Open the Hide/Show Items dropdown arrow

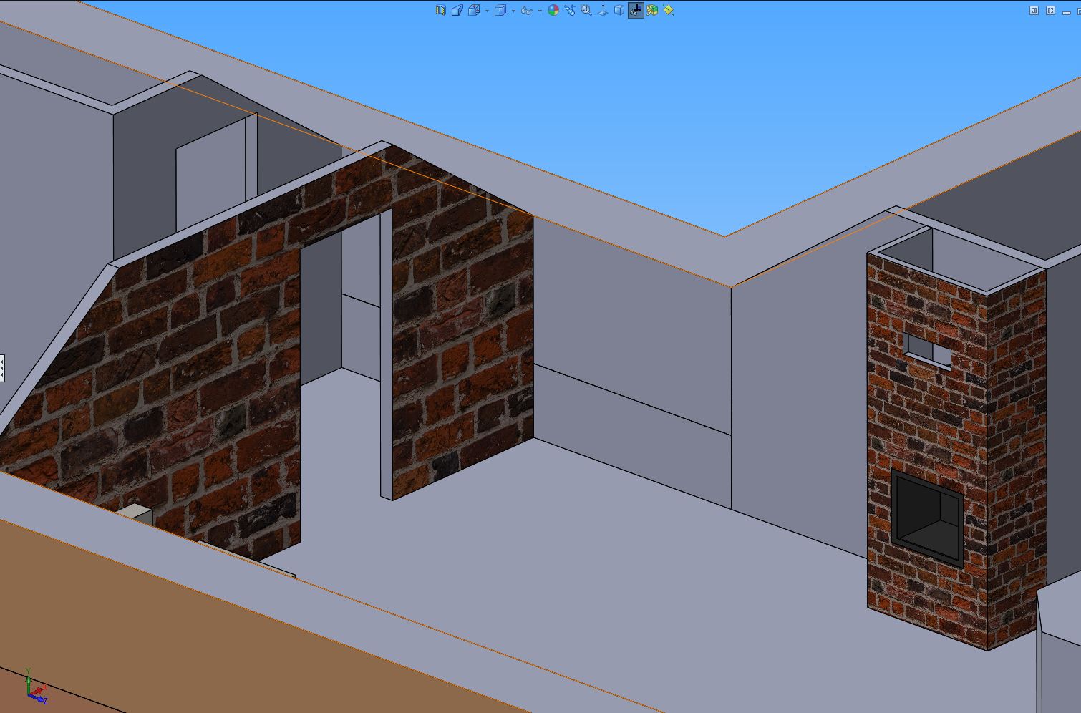(539, 10)
